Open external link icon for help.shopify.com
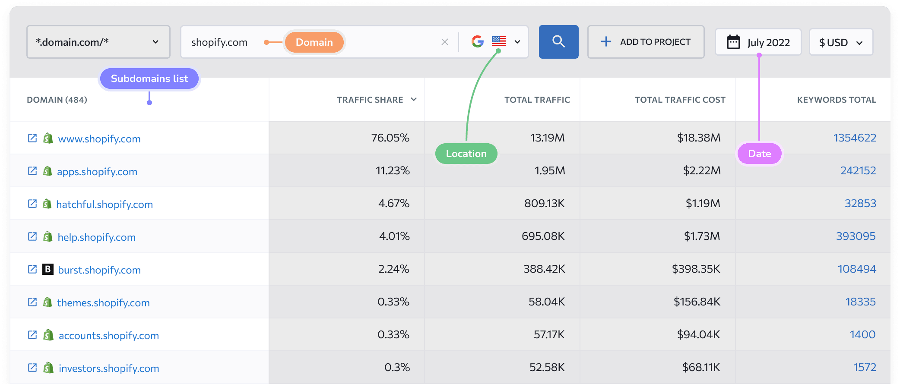900x384 pixels. tap(32, 236)
